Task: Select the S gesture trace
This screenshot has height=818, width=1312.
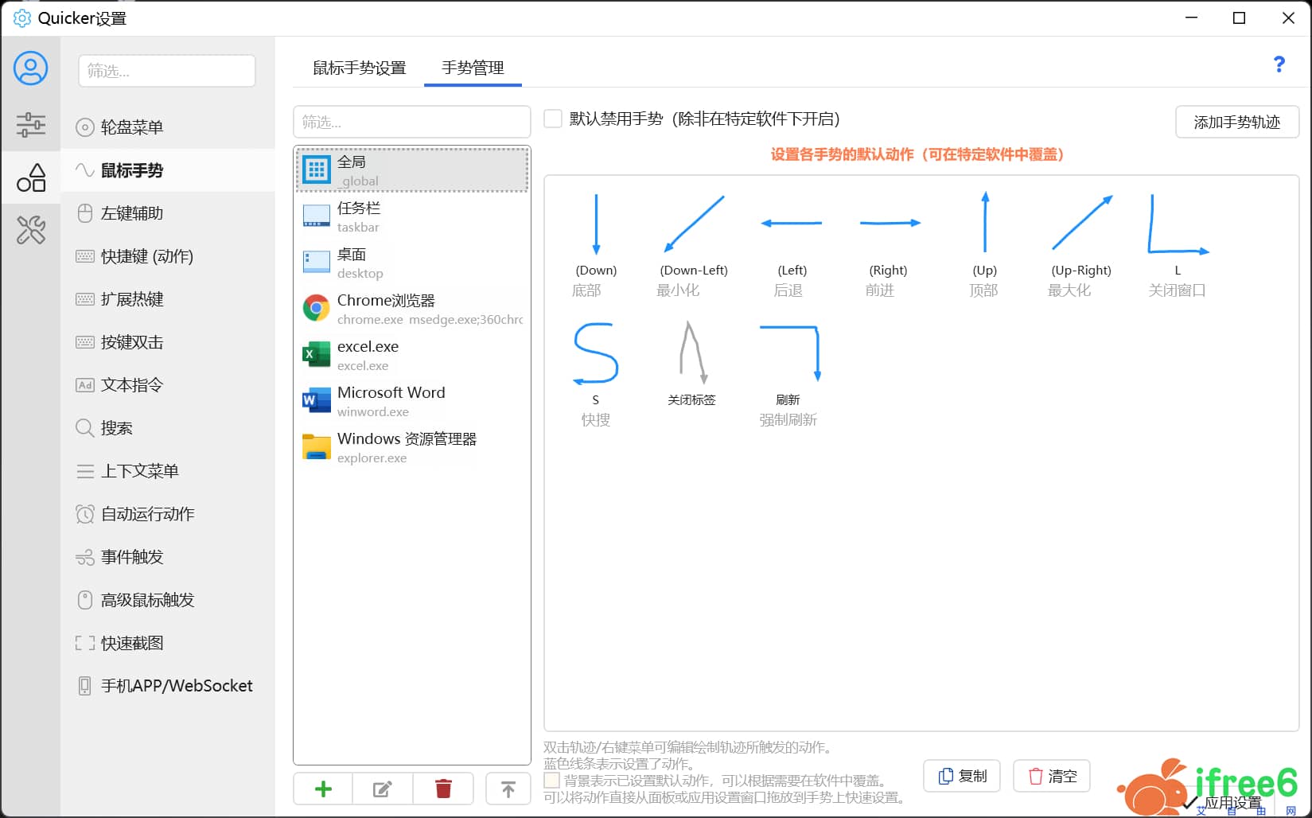Action: point(595,354)
